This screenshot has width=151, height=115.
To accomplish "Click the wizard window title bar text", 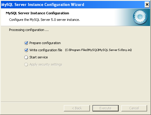I will pos(43,5).
